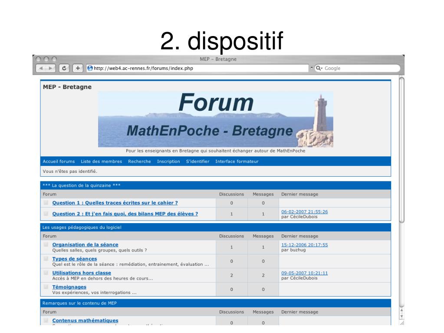
Task: Click 'Quelles salles, quels groupes, quels outils ?' description
Action: (100, 251)
